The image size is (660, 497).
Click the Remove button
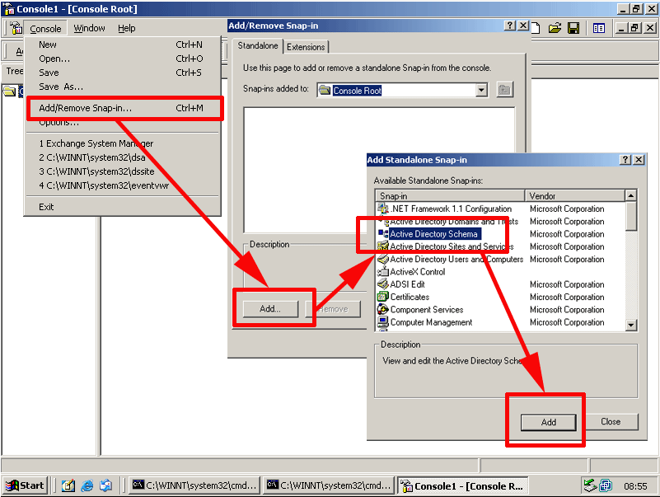(x=333, y=309)
